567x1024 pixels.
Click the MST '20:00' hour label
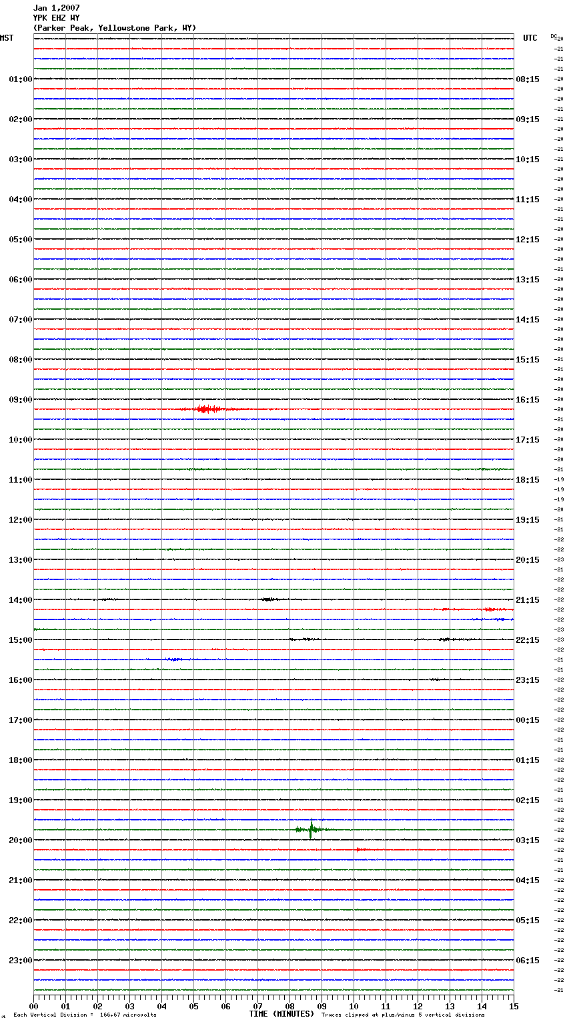[x=21, y=840]
